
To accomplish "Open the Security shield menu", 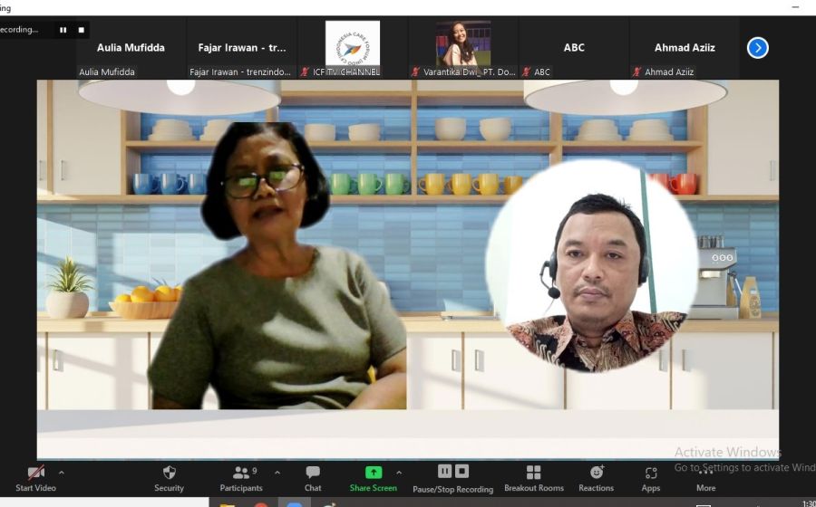I will coord(169,477).
